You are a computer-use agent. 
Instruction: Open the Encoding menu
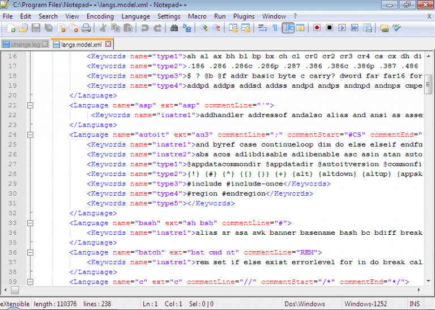pos(100,16)
